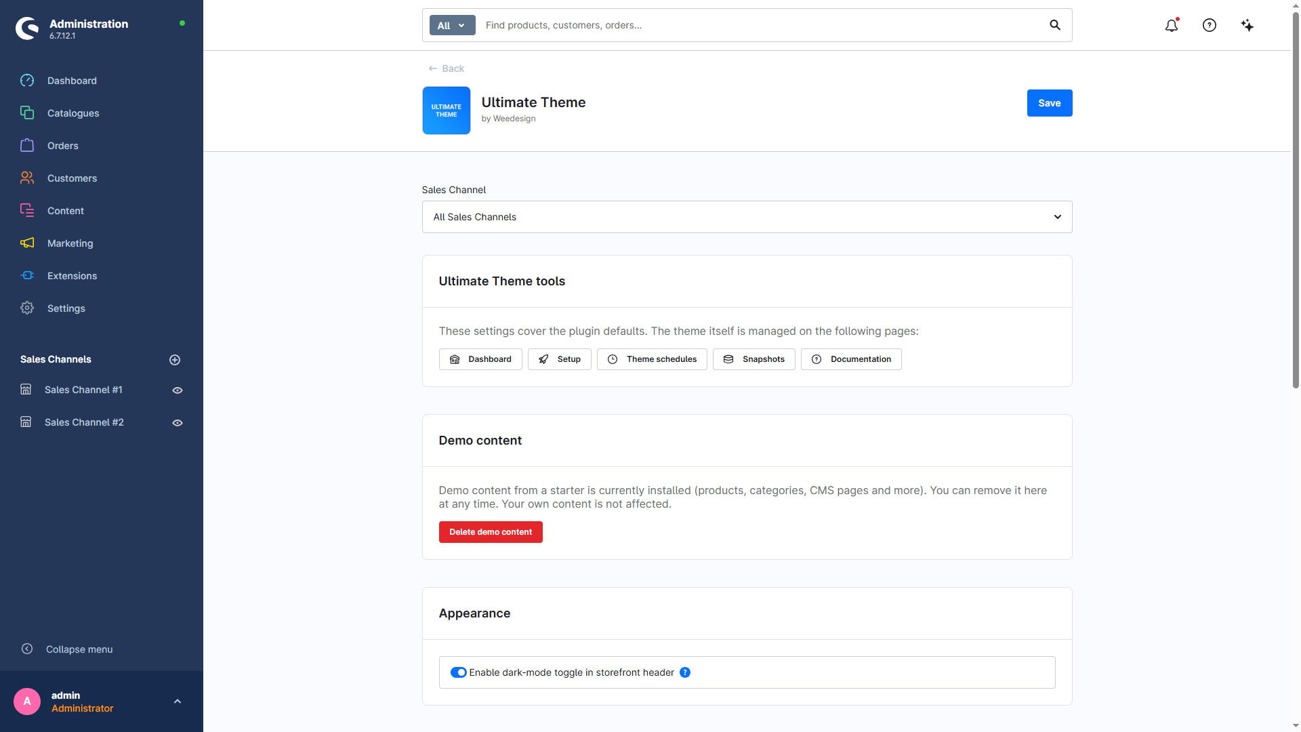Show Sales Channel #1 storefront eye icon

point(178,390)
